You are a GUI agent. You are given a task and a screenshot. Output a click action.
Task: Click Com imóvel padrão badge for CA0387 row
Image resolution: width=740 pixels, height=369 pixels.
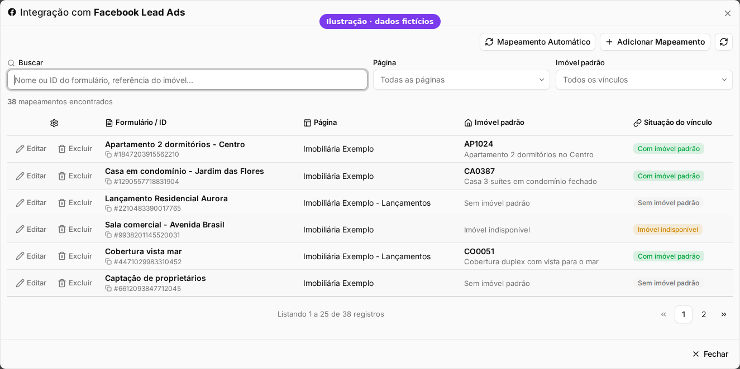point(669,176)
